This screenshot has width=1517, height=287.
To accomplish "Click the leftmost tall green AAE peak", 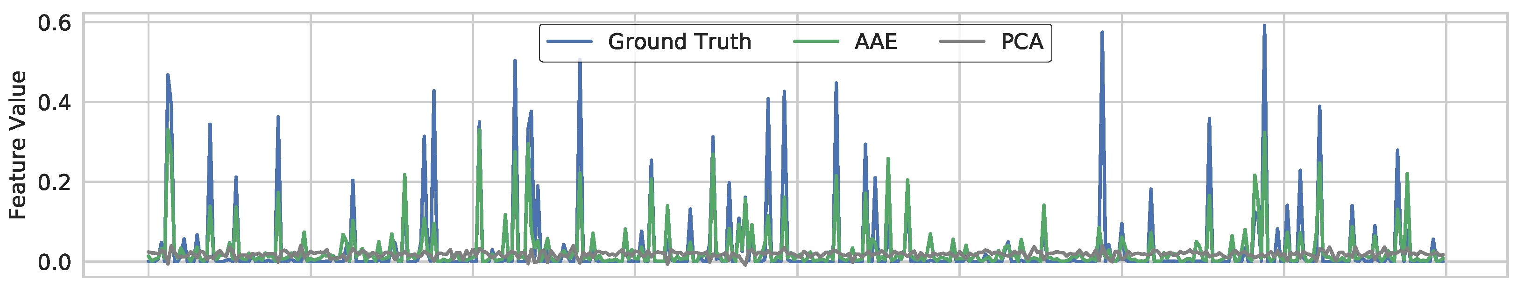I will tap(169, 131).
